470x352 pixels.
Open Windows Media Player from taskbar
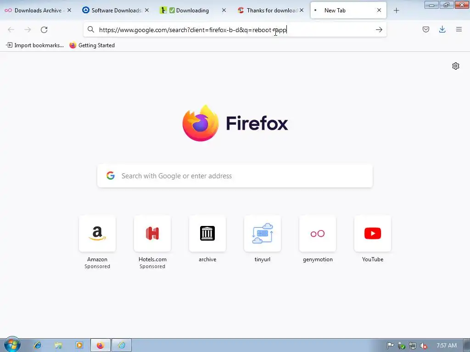coord(79,346)
